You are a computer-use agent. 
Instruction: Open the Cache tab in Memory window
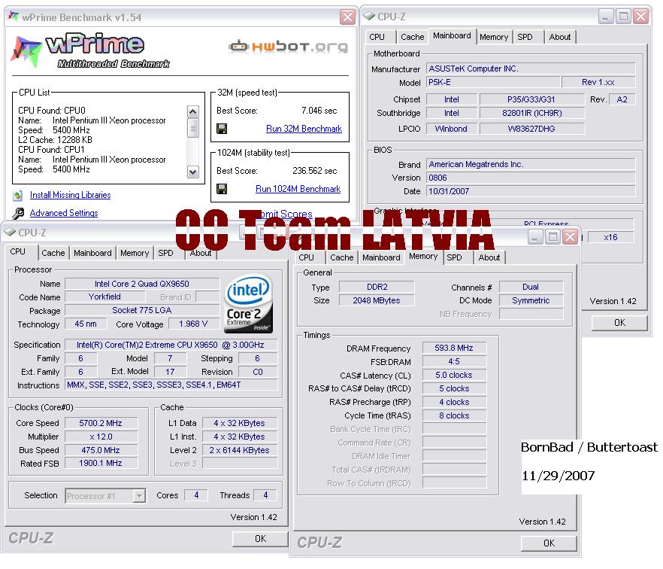pos(341,258)
